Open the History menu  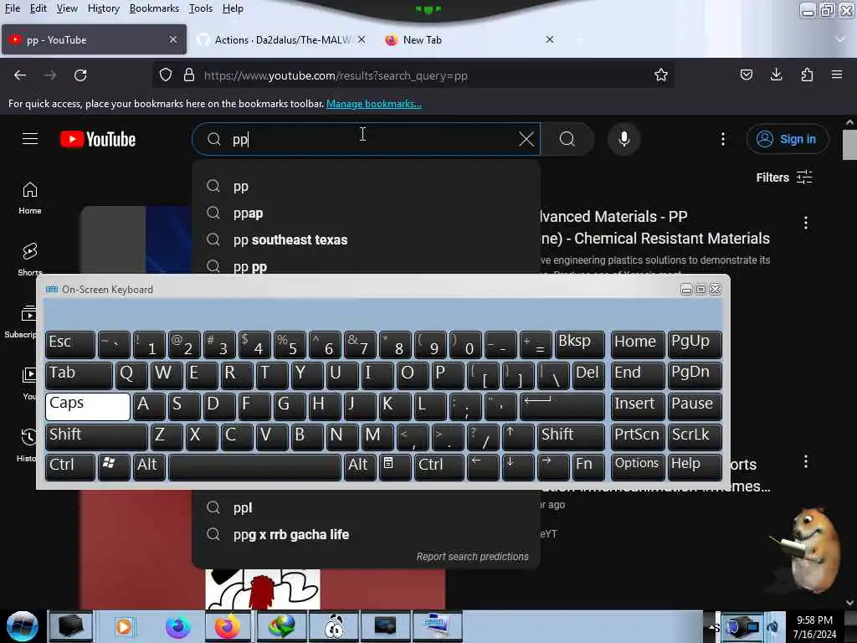(103, 8)
